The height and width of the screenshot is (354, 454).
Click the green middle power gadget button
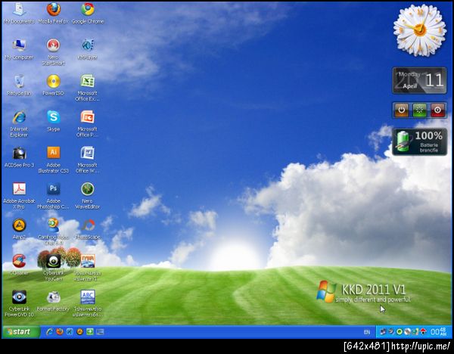pos(419,110)
